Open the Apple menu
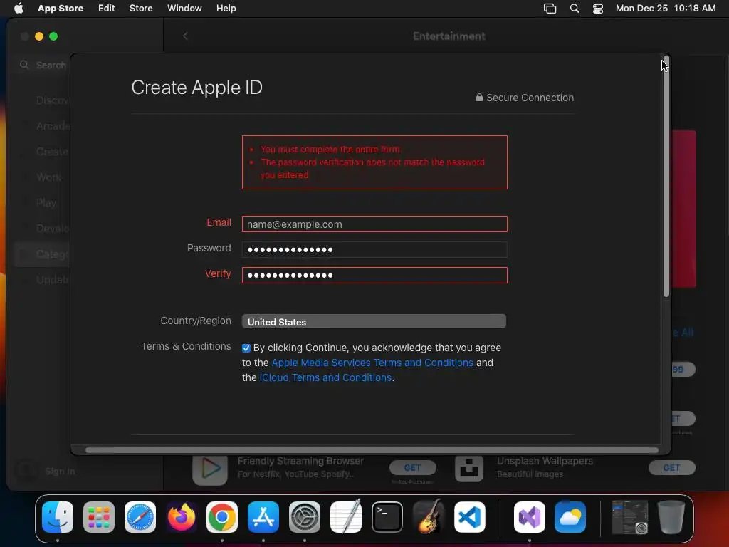 19,9
